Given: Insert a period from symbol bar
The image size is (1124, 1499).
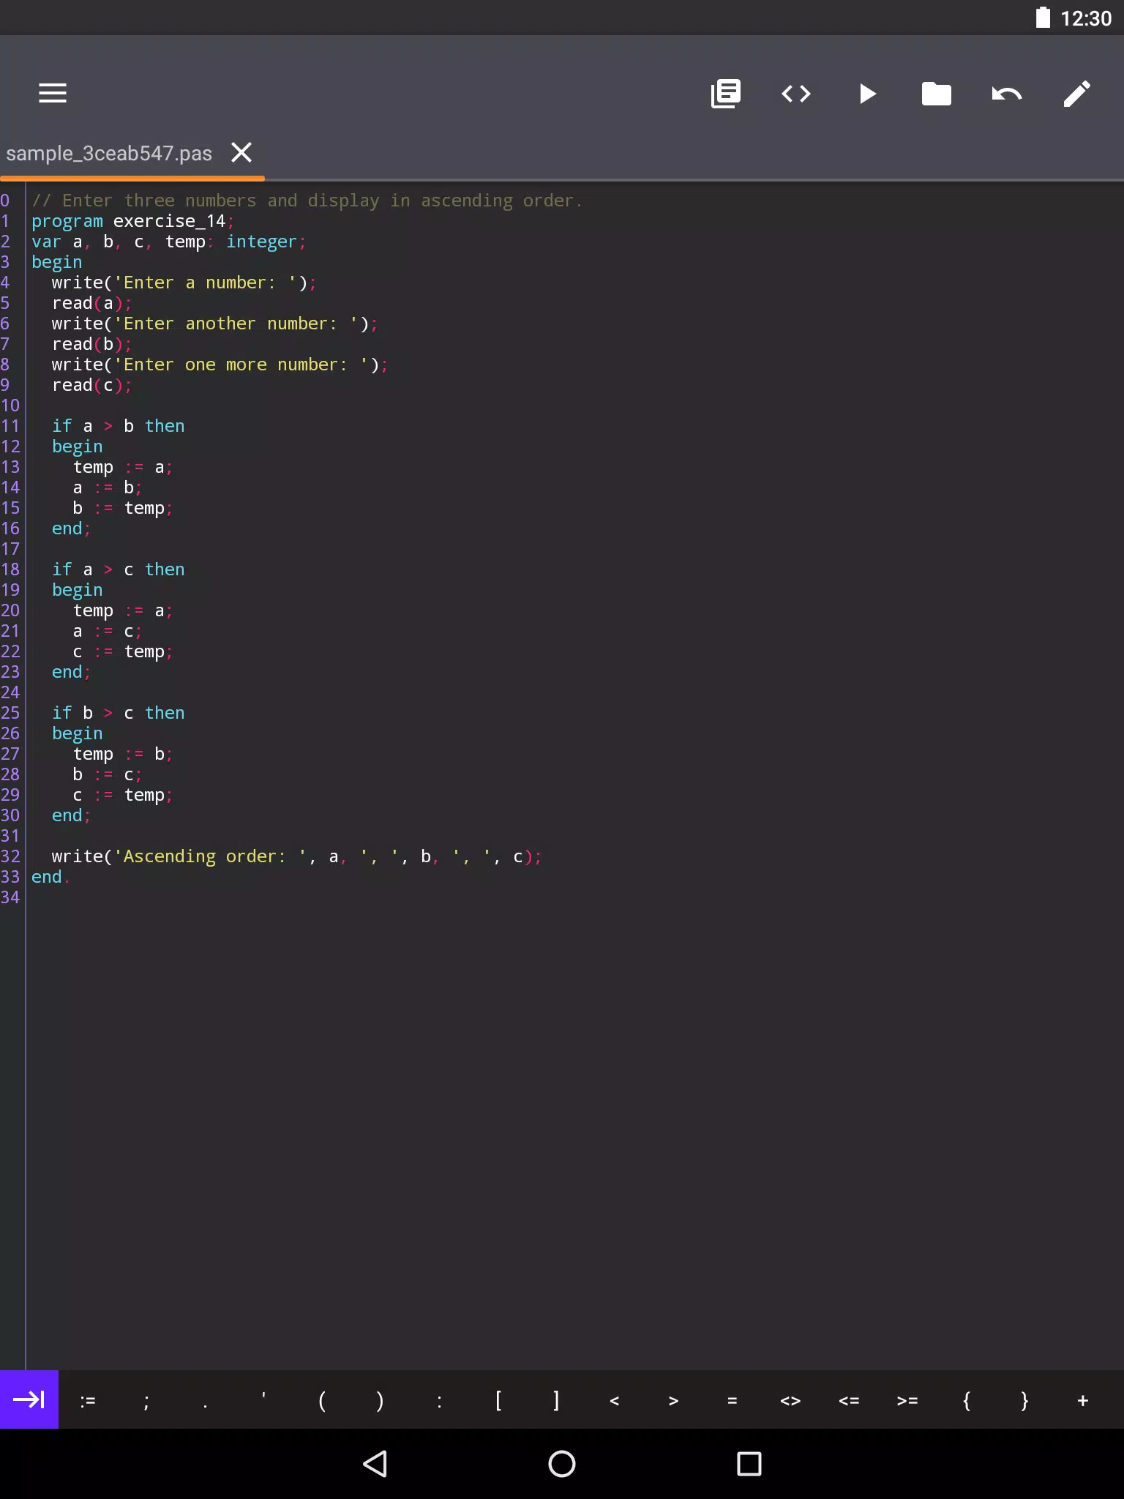Looking at the screenshot, I should pyautogui.click(x=205, y=1401).
